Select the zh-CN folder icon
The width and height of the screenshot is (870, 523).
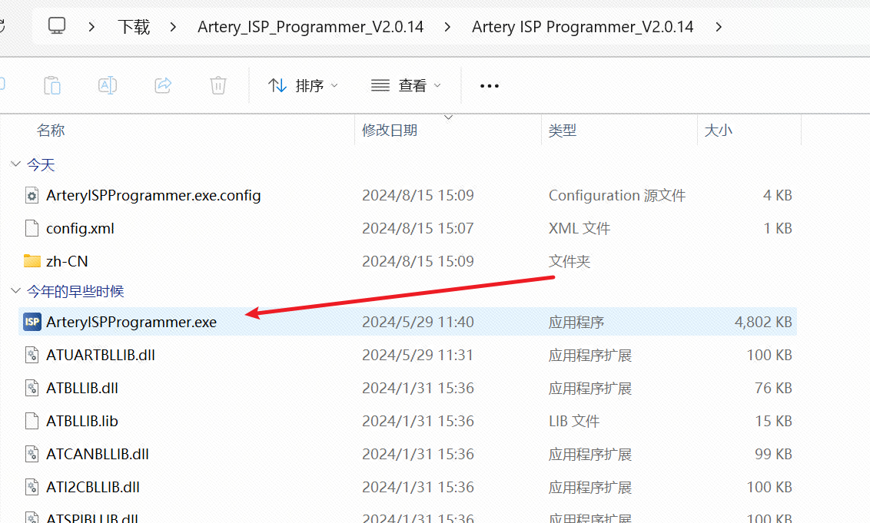(32, 261)
